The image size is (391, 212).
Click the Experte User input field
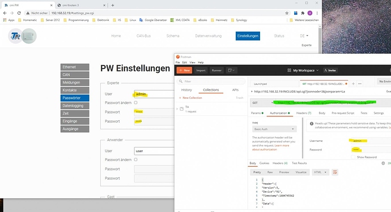[154, 94]
